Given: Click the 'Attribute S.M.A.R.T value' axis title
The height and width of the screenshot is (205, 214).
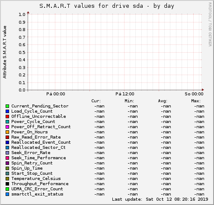Looking at the screenshot, I should click(x=5, y=52).
